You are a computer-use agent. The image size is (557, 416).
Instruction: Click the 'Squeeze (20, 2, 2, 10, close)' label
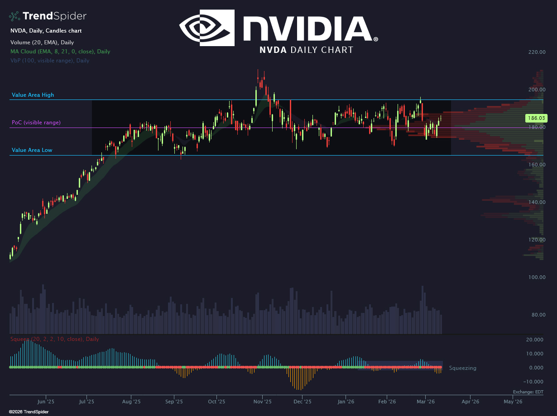point(54,339)
